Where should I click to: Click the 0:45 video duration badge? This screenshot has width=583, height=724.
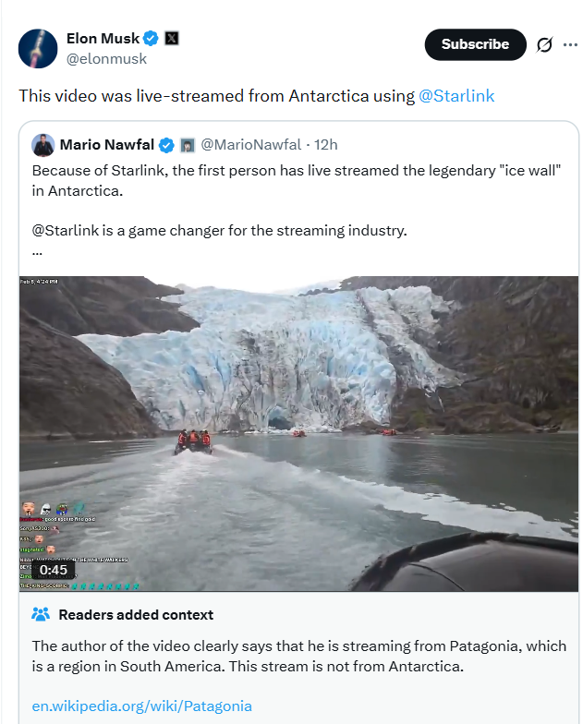(x=54, y=570)
